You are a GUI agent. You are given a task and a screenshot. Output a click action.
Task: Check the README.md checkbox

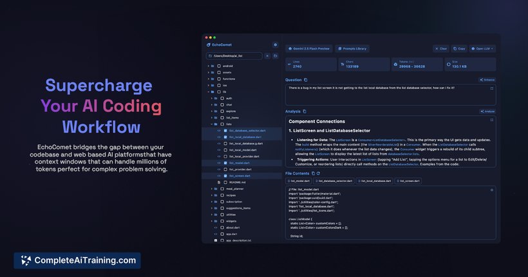(x=225, y=182)
